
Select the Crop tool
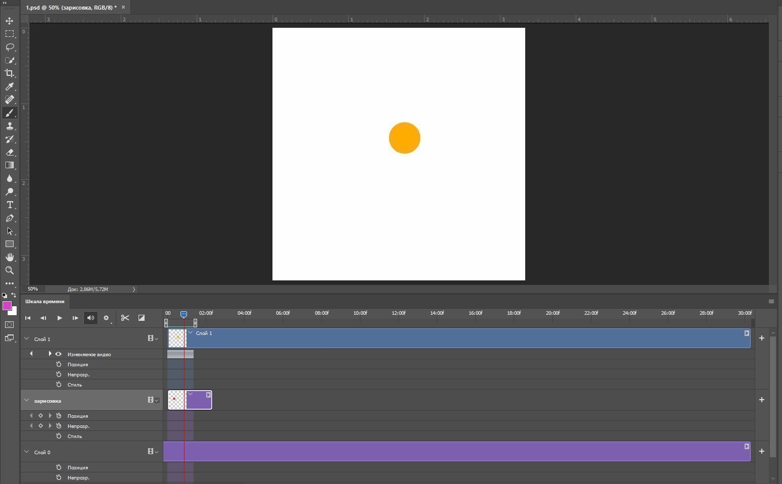point(10,73)
